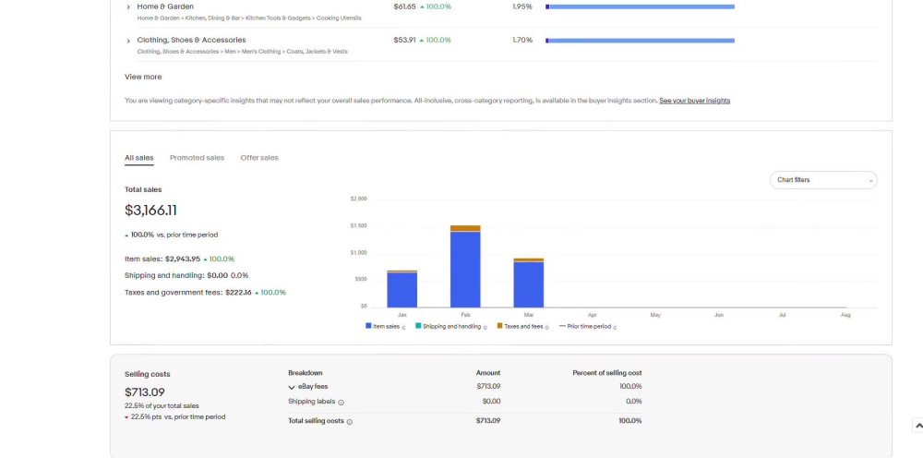The image size is (923, 458).
Task: Click the back-to-top arrow button
Action: [918, 426]
